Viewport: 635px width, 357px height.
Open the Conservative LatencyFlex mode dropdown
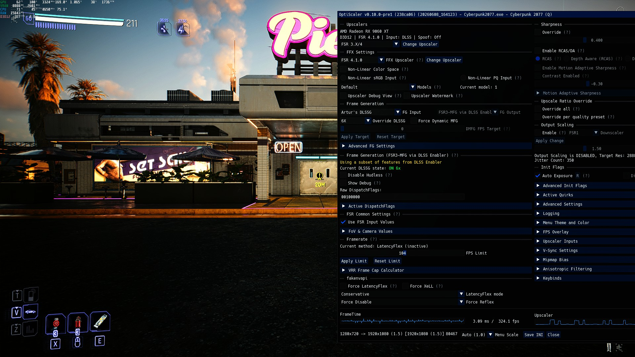402,294
